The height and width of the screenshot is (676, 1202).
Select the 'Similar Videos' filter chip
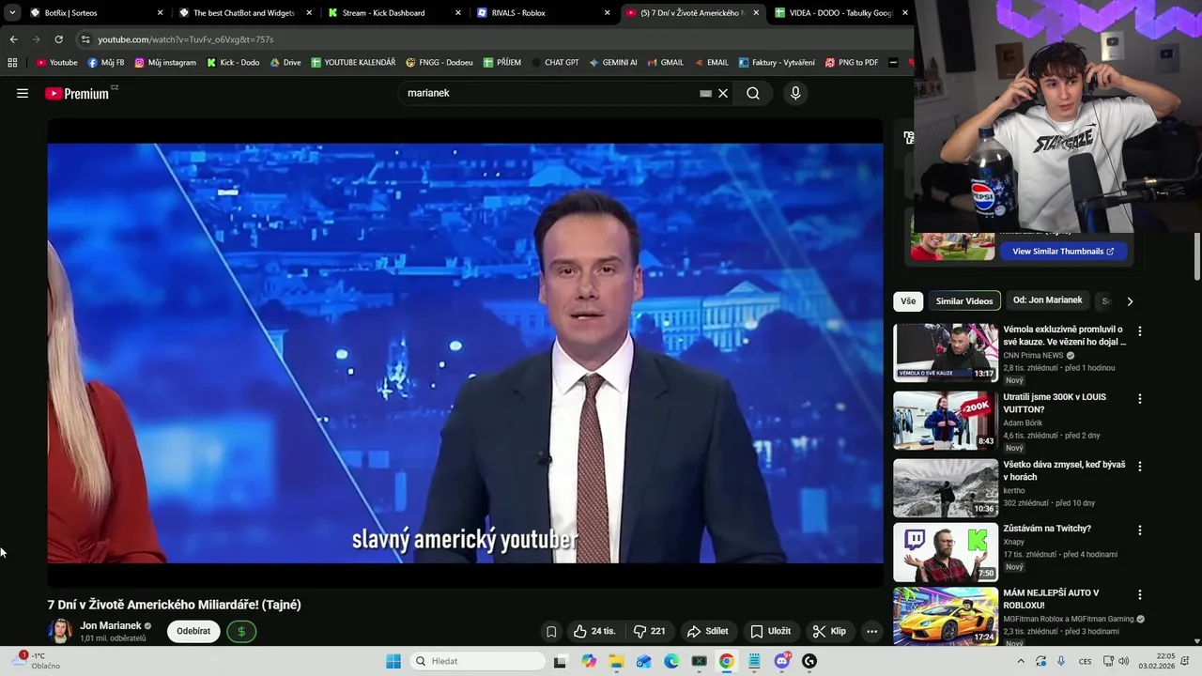(964, 301)
